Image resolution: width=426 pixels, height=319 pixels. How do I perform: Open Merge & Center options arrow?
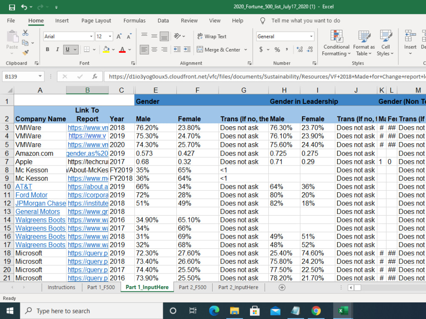coord(246,49)
